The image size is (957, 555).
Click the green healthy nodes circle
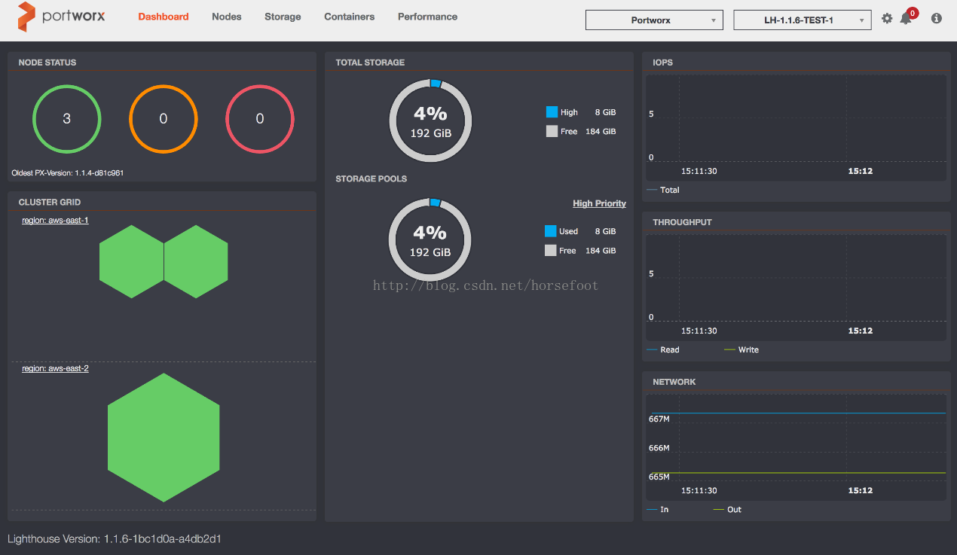[x=66, y=119]
